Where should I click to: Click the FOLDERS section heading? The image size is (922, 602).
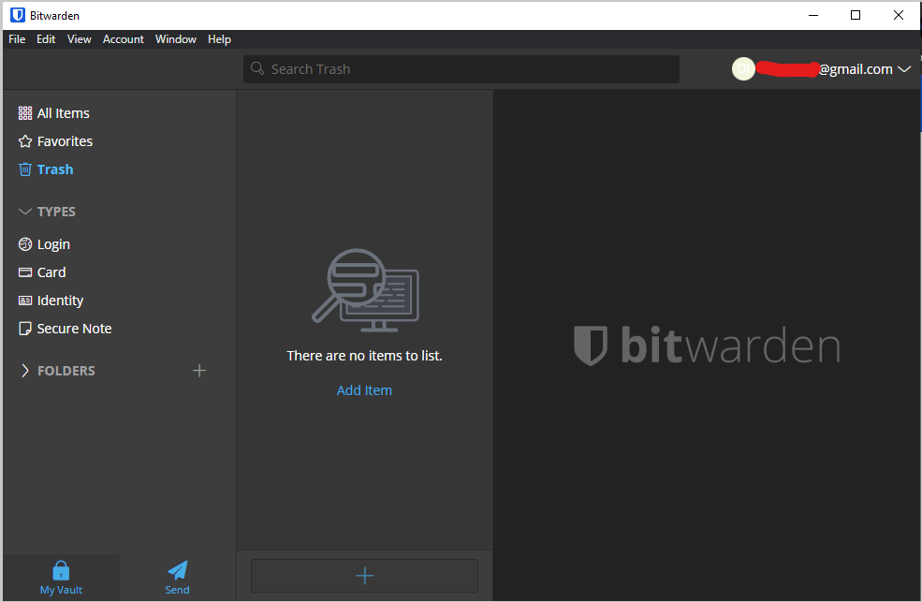click(x=66, y=371)
